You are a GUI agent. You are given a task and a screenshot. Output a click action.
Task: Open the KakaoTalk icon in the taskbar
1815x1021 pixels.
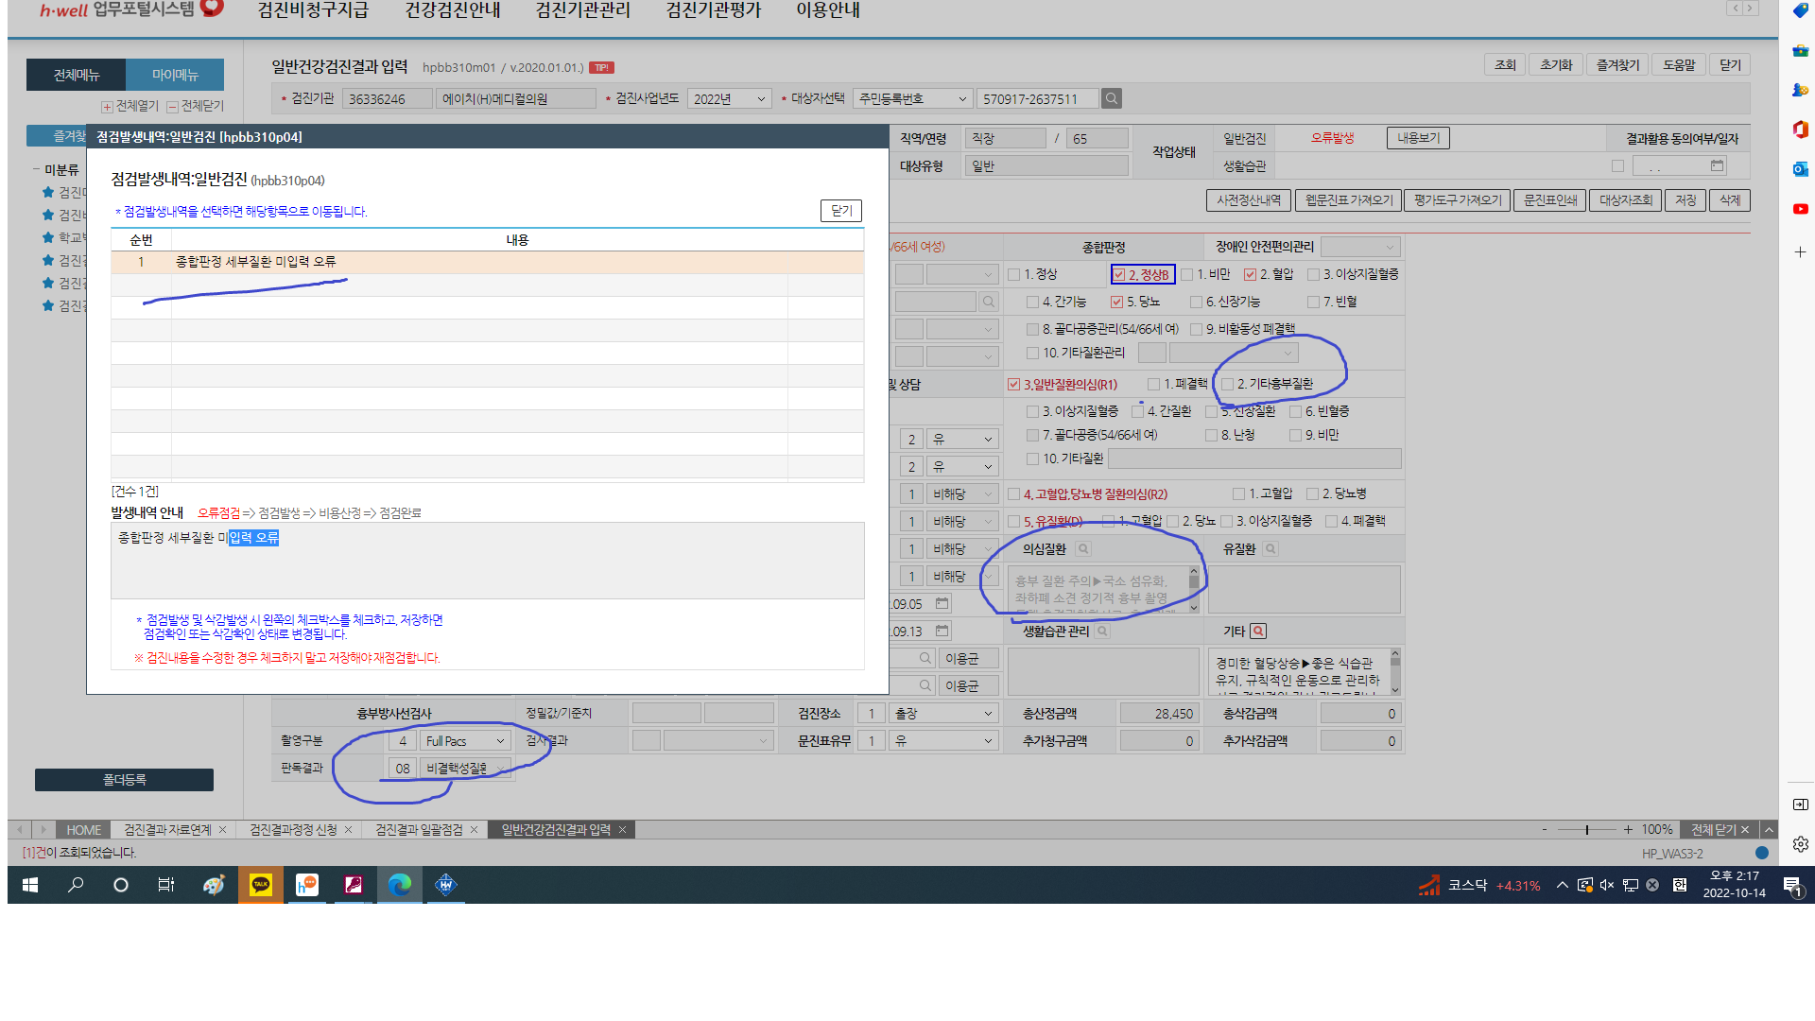(x=260, y=885)
